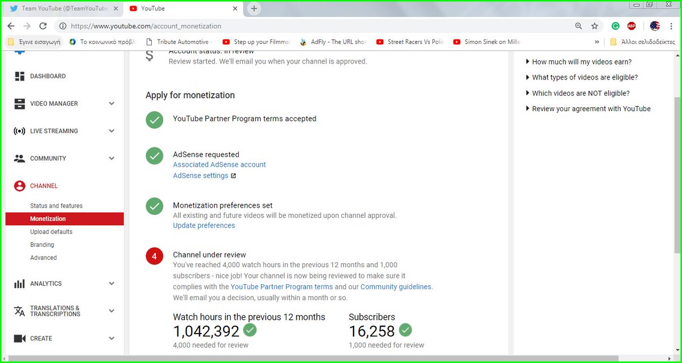The image size is (682, 363).
Task: Go back to the previous page
Action: click(x=11, y=26)
